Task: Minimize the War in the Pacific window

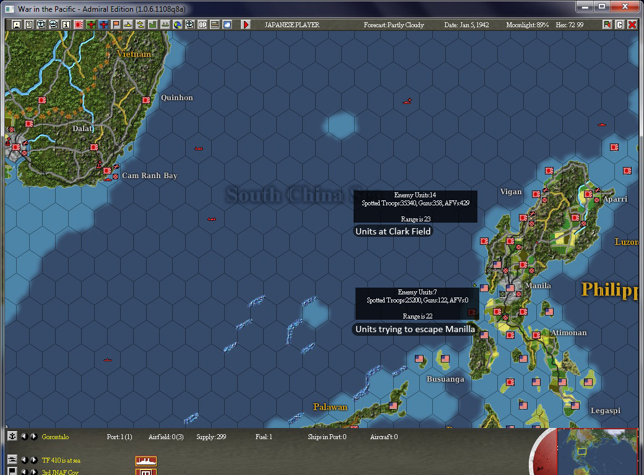Action: (x=585, y=7)
